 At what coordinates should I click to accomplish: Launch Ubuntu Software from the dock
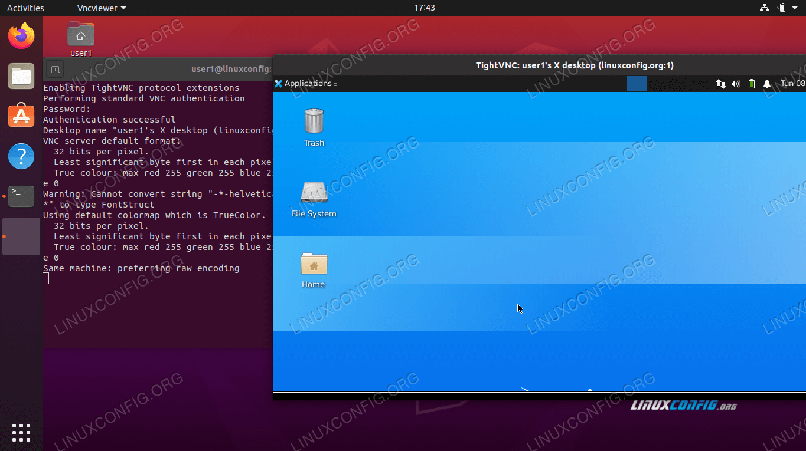pyautogui.click(x=21, y=116)
